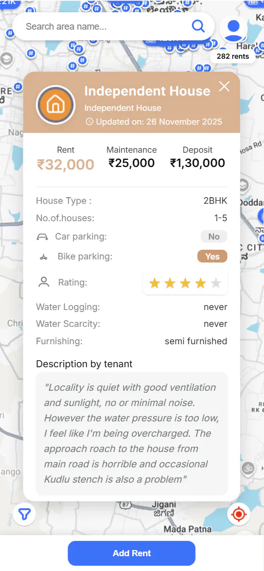Select the fifth gray rating star
Viewport: 264px width, 571px height.
[x=216, y=283]
